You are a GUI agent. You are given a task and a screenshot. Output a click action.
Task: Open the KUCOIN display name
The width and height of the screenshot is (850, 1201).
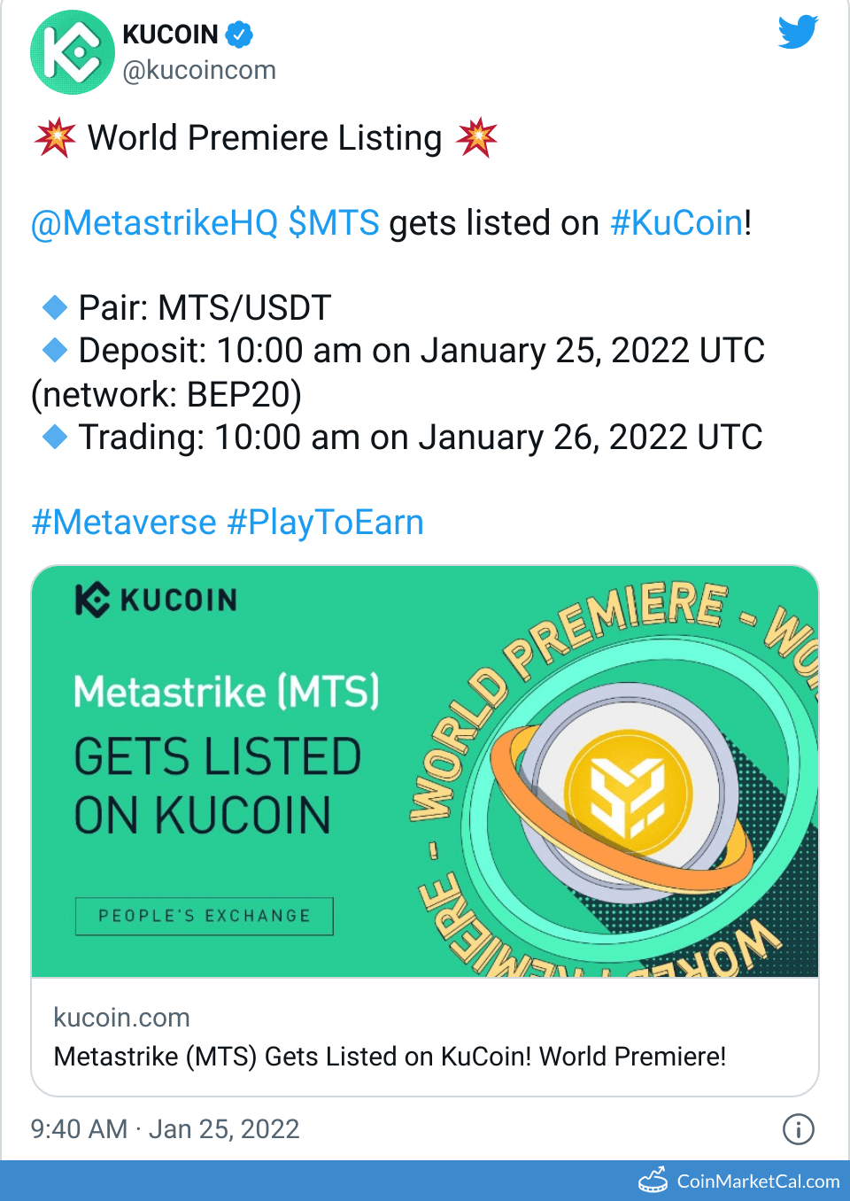[170, 35]
